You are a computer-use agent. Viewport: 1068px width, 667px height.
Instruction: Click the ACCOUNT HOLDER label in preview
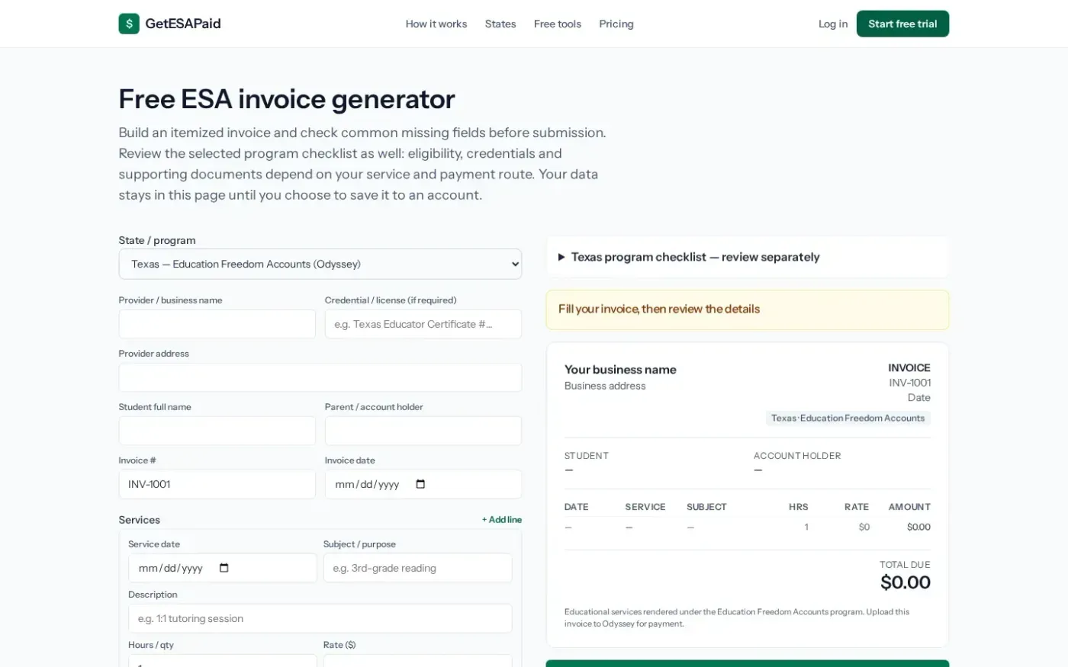tap(797, 456)
